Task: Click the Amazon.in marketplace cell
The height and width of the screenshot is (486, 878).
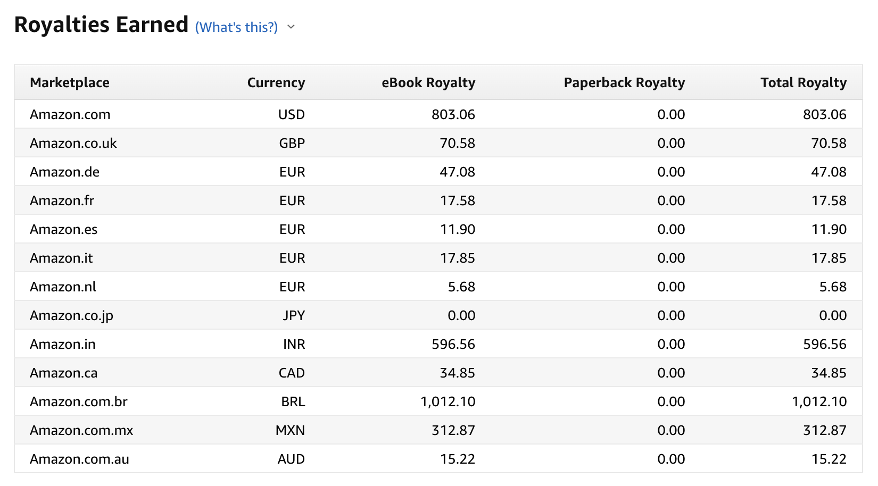Action: [63, 344]
